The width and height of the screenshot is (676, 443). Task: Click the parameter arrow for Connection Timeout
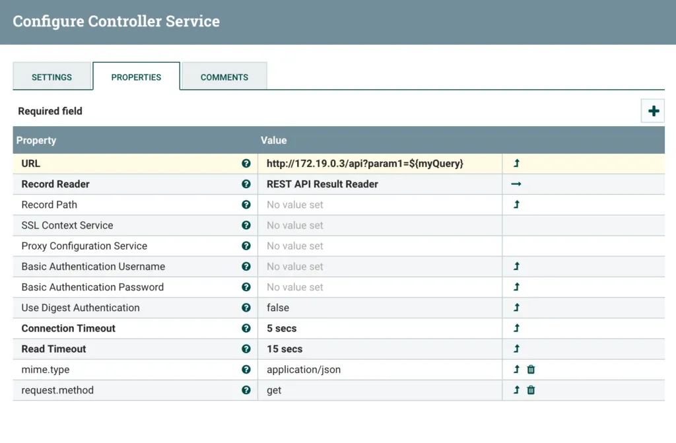516,328
